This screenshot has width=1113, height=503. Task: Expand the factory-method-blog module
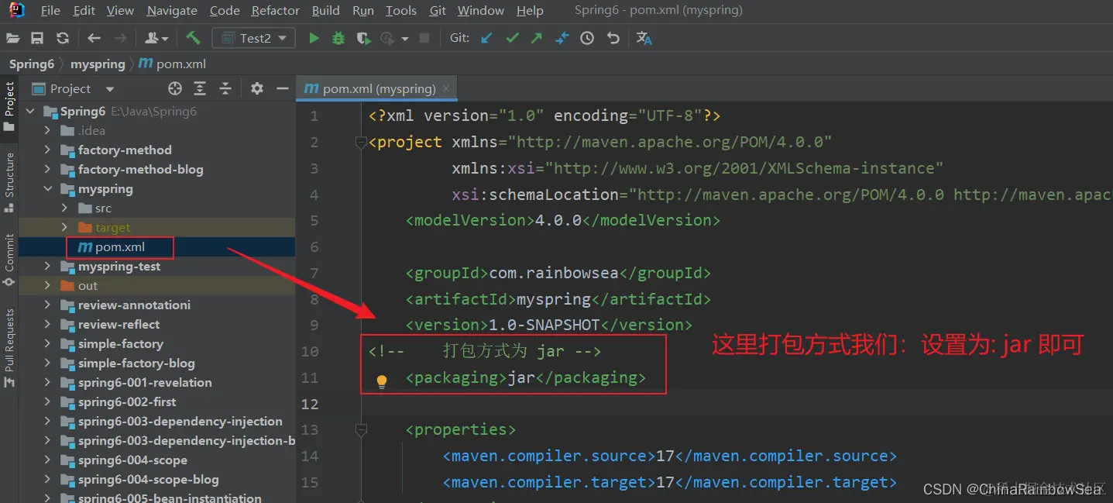click(48, 169)
